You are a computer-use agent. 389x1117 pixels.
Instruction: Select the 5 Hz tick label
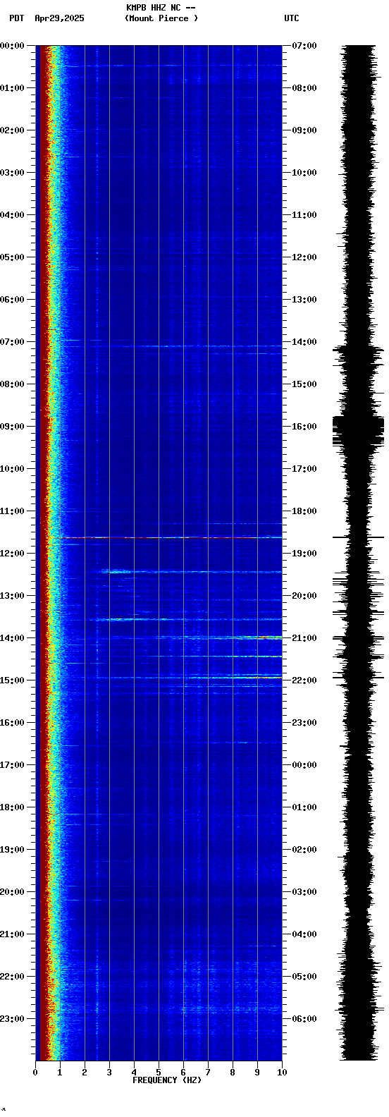pos(159,1073)
